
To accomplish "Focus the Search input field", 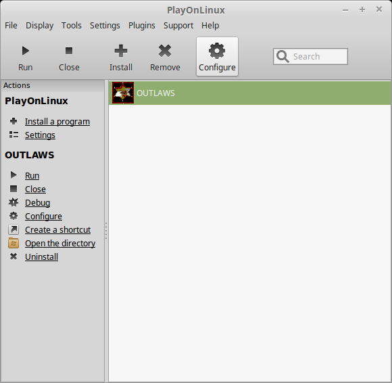I will 310,57.
